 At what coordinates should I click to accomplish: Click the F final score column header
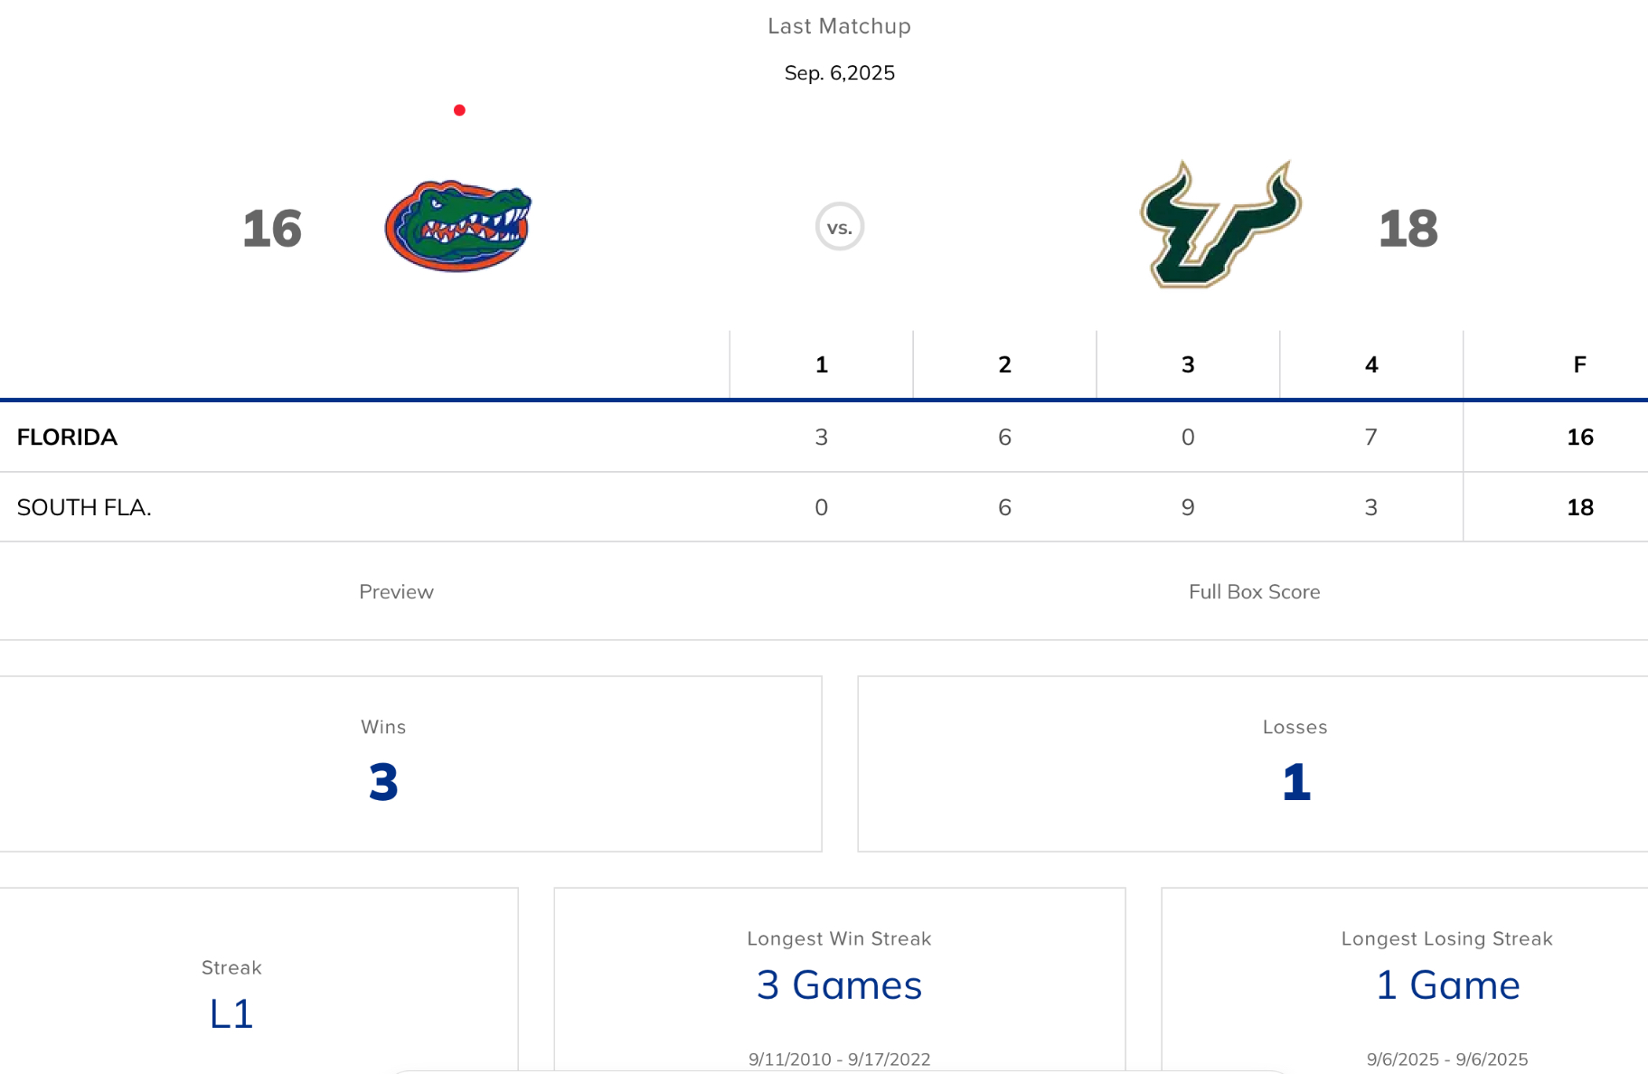(x=1579, y=365)
